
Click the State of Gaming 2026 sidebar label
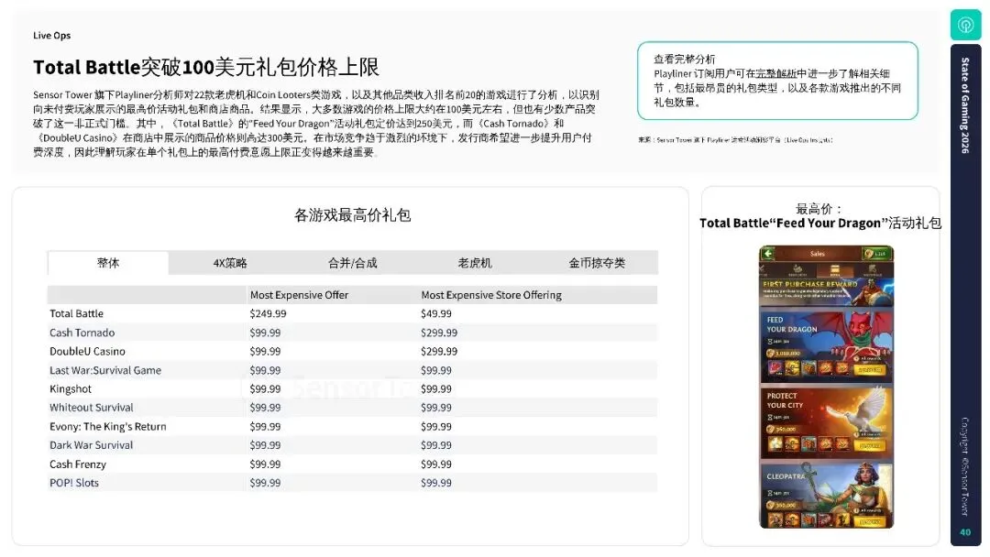coord(965,104)
